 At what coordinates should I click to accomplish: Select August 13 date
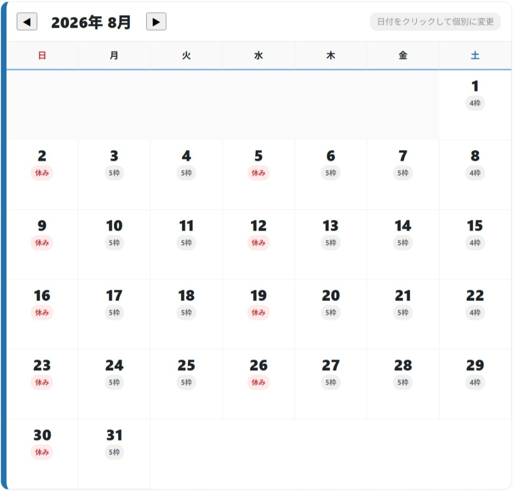point(331,245)
